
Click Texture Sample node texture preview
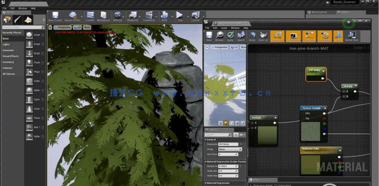(x=311, y=131)
